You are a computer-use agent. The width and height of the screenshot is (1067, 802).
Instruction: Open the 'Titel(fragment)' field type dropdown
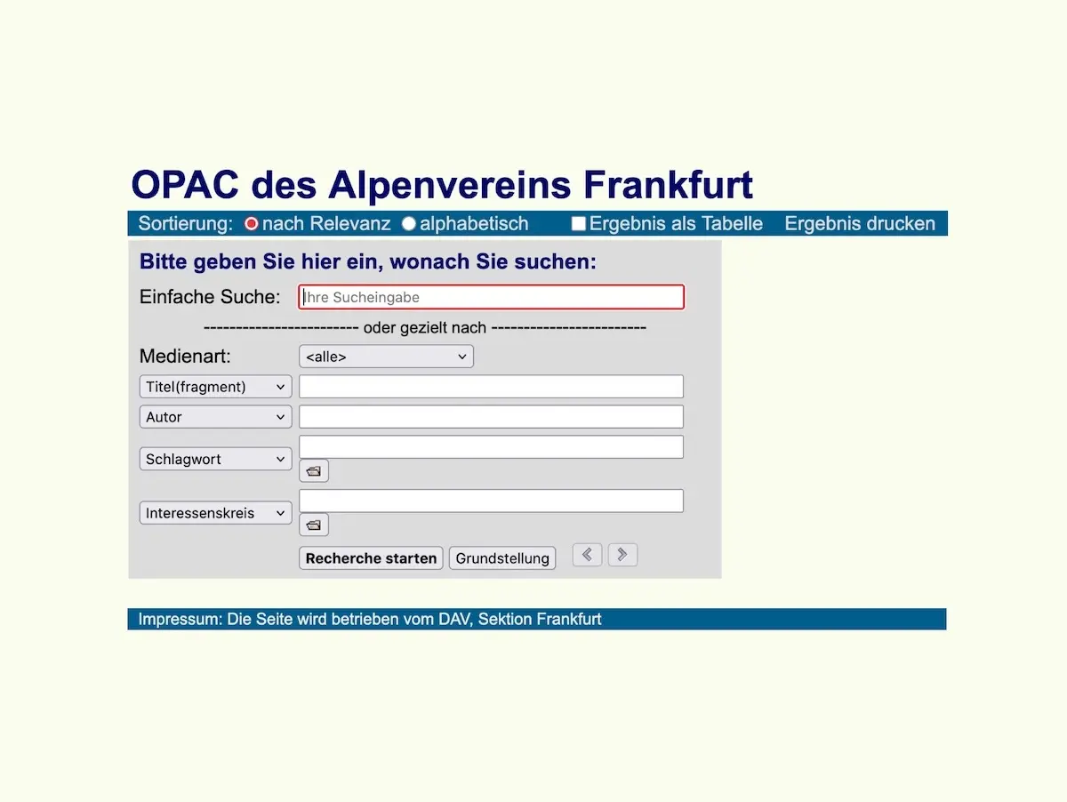pyautogui.click(x=216, y=387)
